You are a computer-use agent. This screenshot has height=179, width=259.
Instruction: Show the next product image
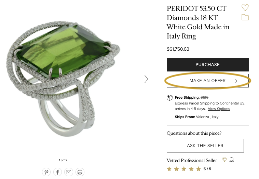pyautogui.click(x=146, y=79)
